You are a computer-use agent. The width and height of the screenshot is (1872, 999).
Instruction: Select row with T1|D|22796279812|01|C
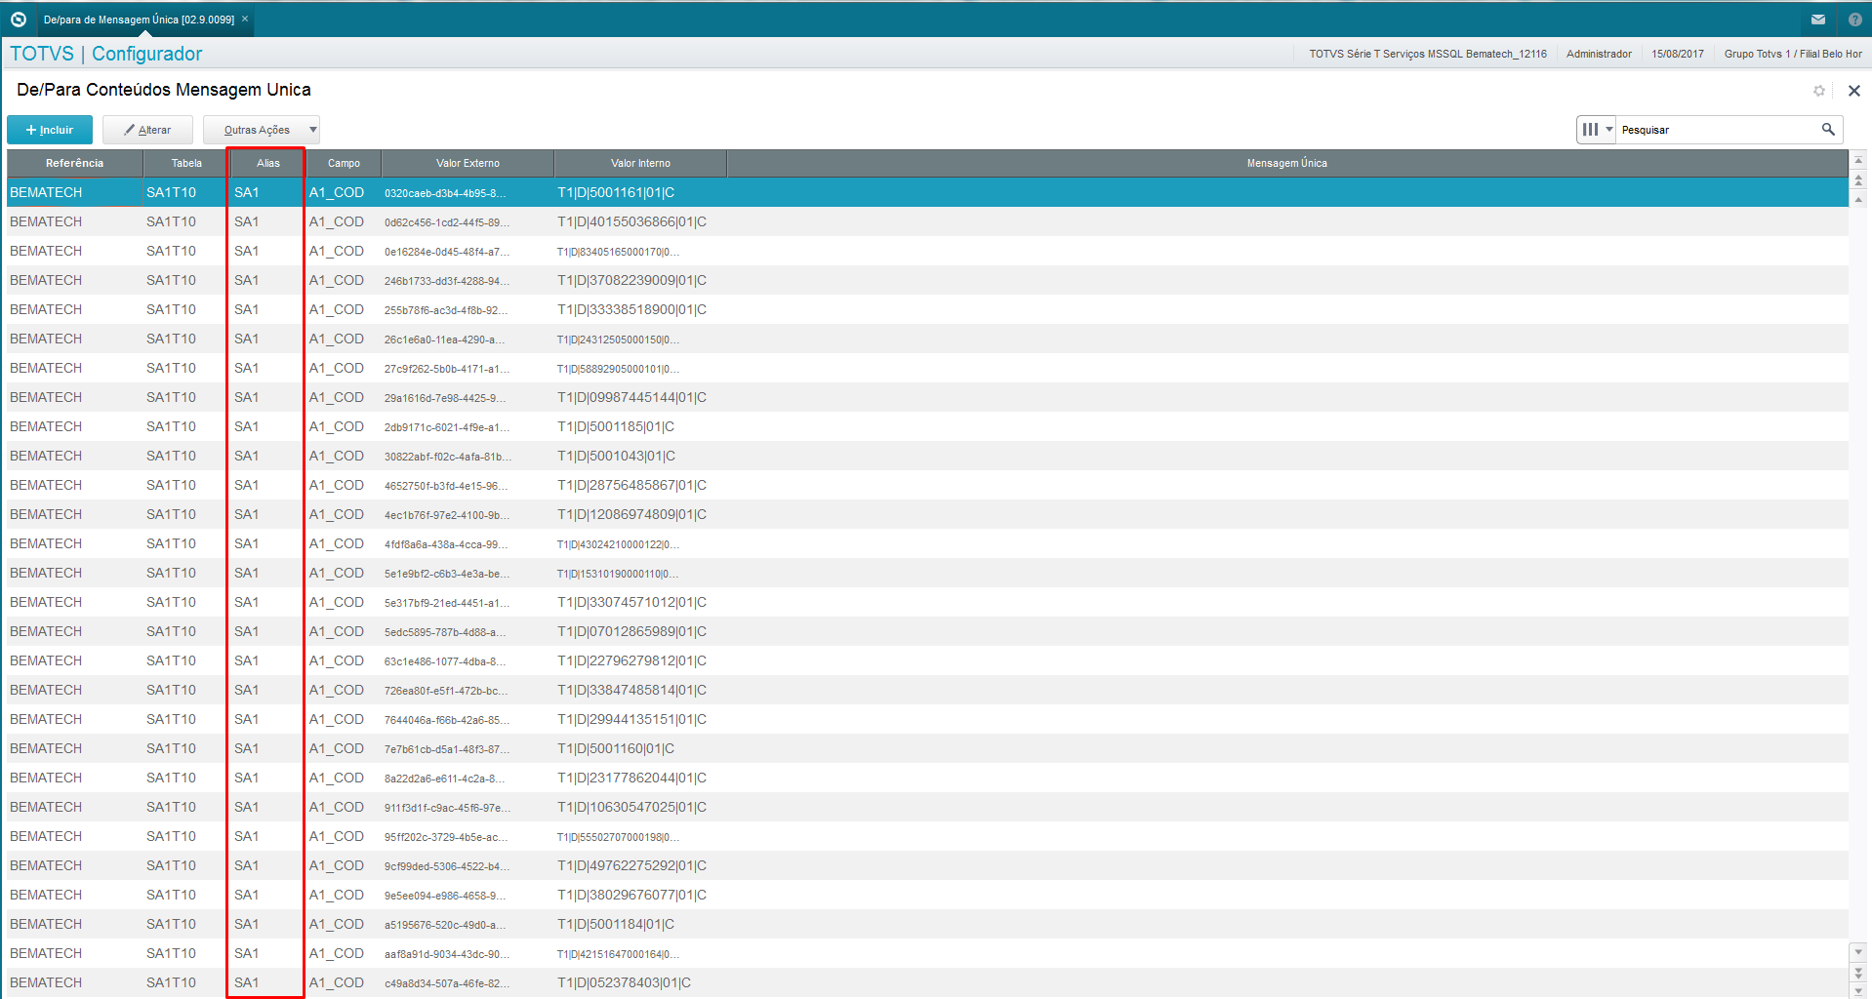click(927, 660)
